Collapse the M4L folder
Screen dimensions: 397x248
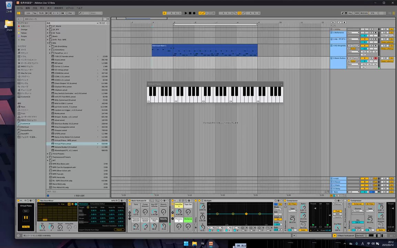[x=48, y=43]
